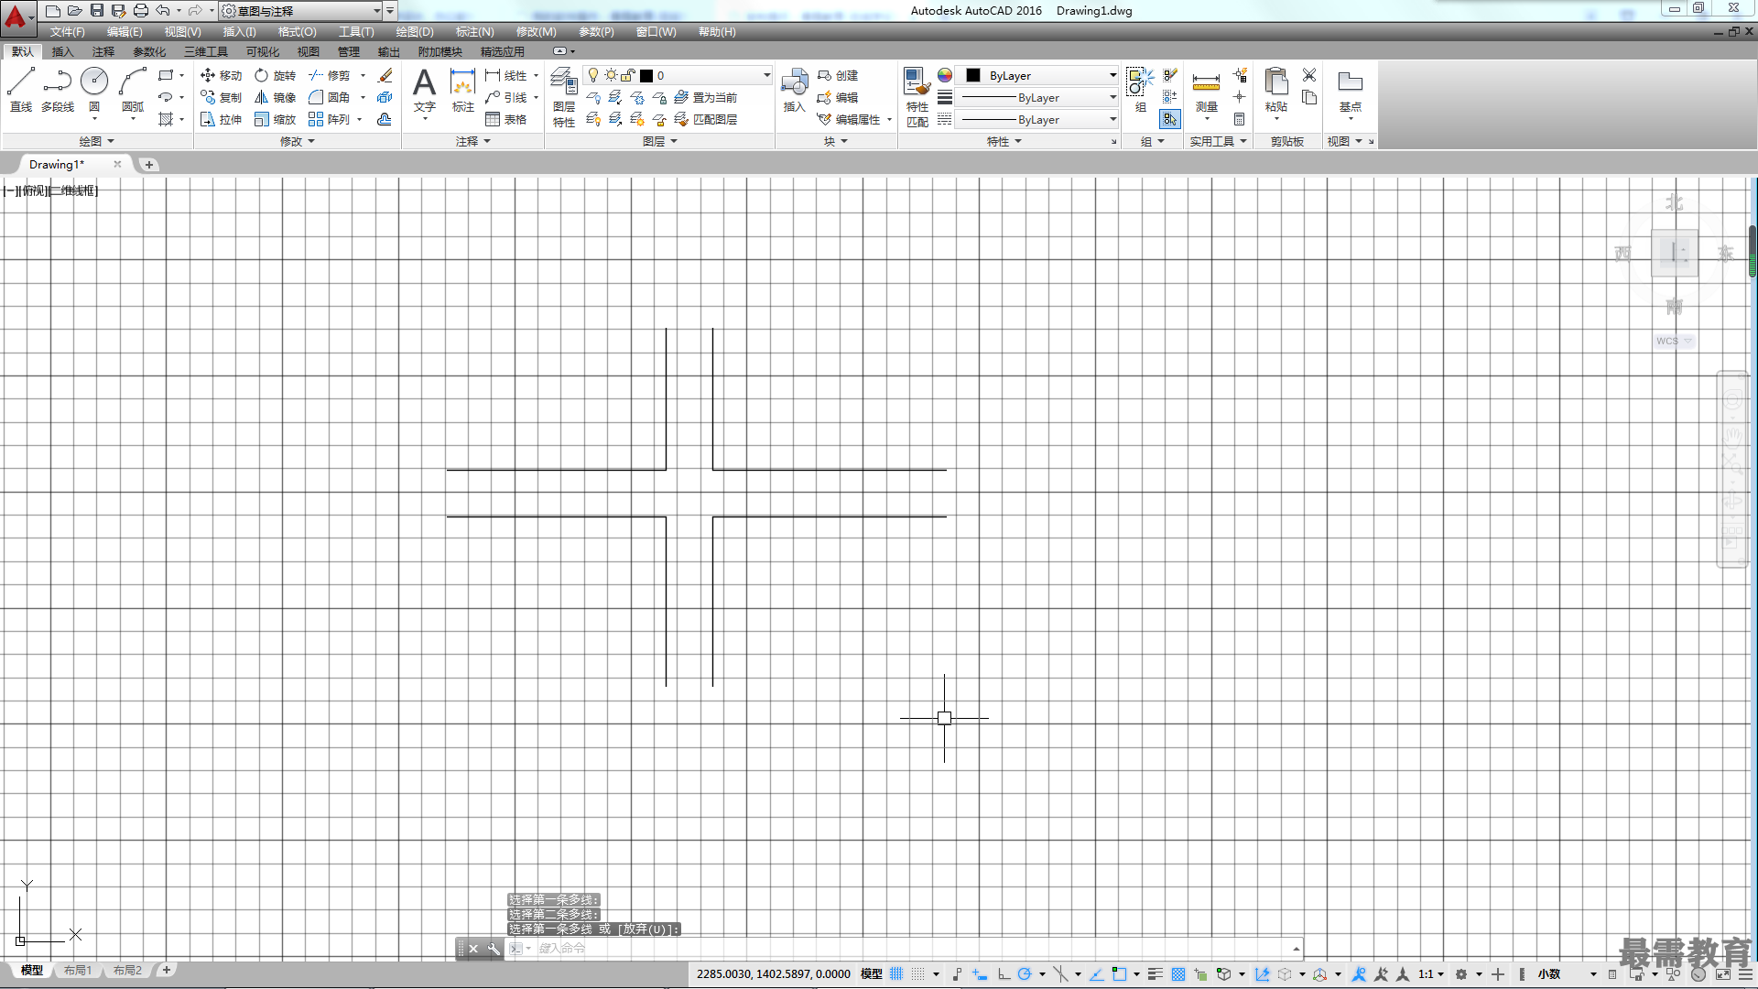Viewport: 1758px width, 989px height.
Task: Toggle the grid display in status bar
Action: click(896, 973)
